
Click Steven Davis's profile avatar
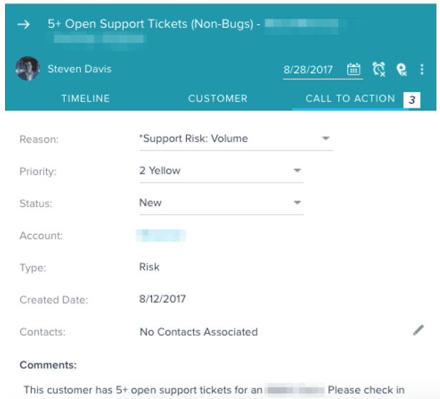27,69
